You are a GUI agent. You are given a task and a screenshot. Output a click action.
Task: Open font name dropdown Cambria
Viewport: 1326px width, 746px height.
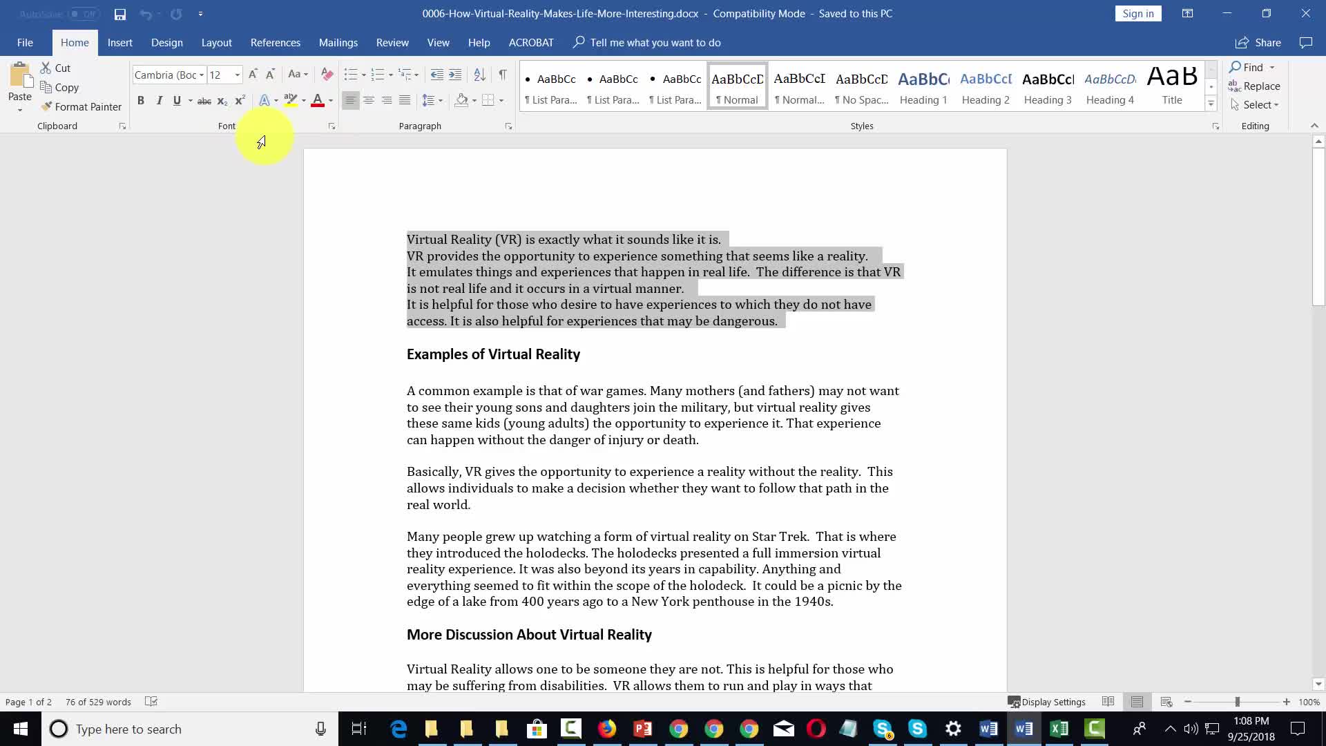(x=202, y=75)
